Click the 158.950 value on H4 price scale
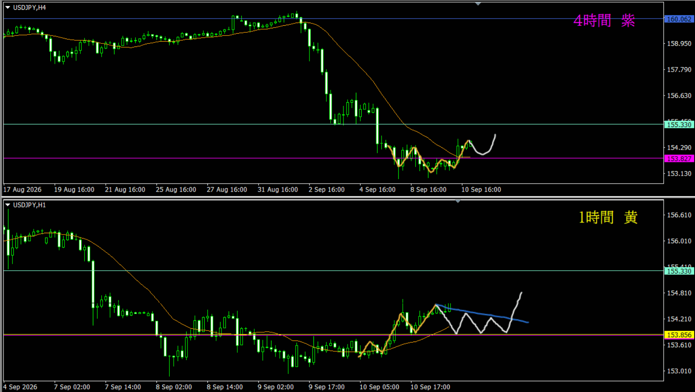Screen dimensions: 695x392 679,44
